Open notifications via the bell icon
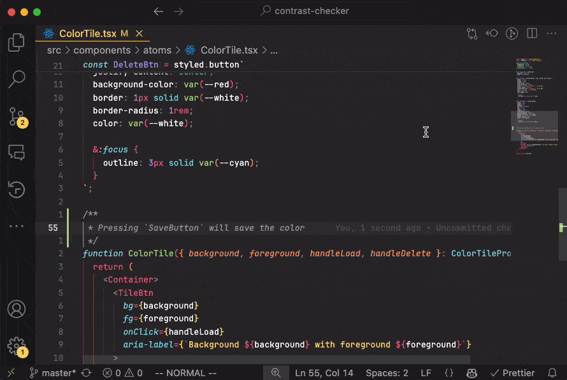 click(x=552, y=373)
